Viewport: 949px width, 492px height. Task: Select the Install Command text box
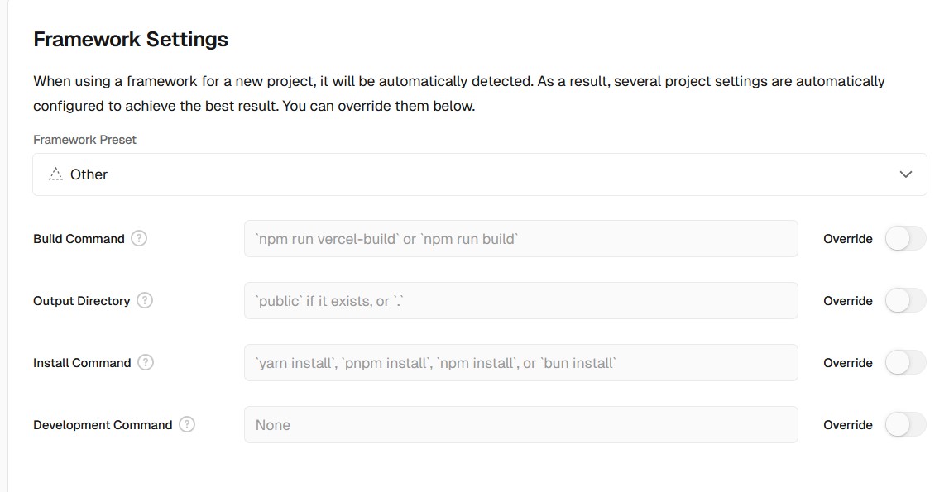pos(520,362)
